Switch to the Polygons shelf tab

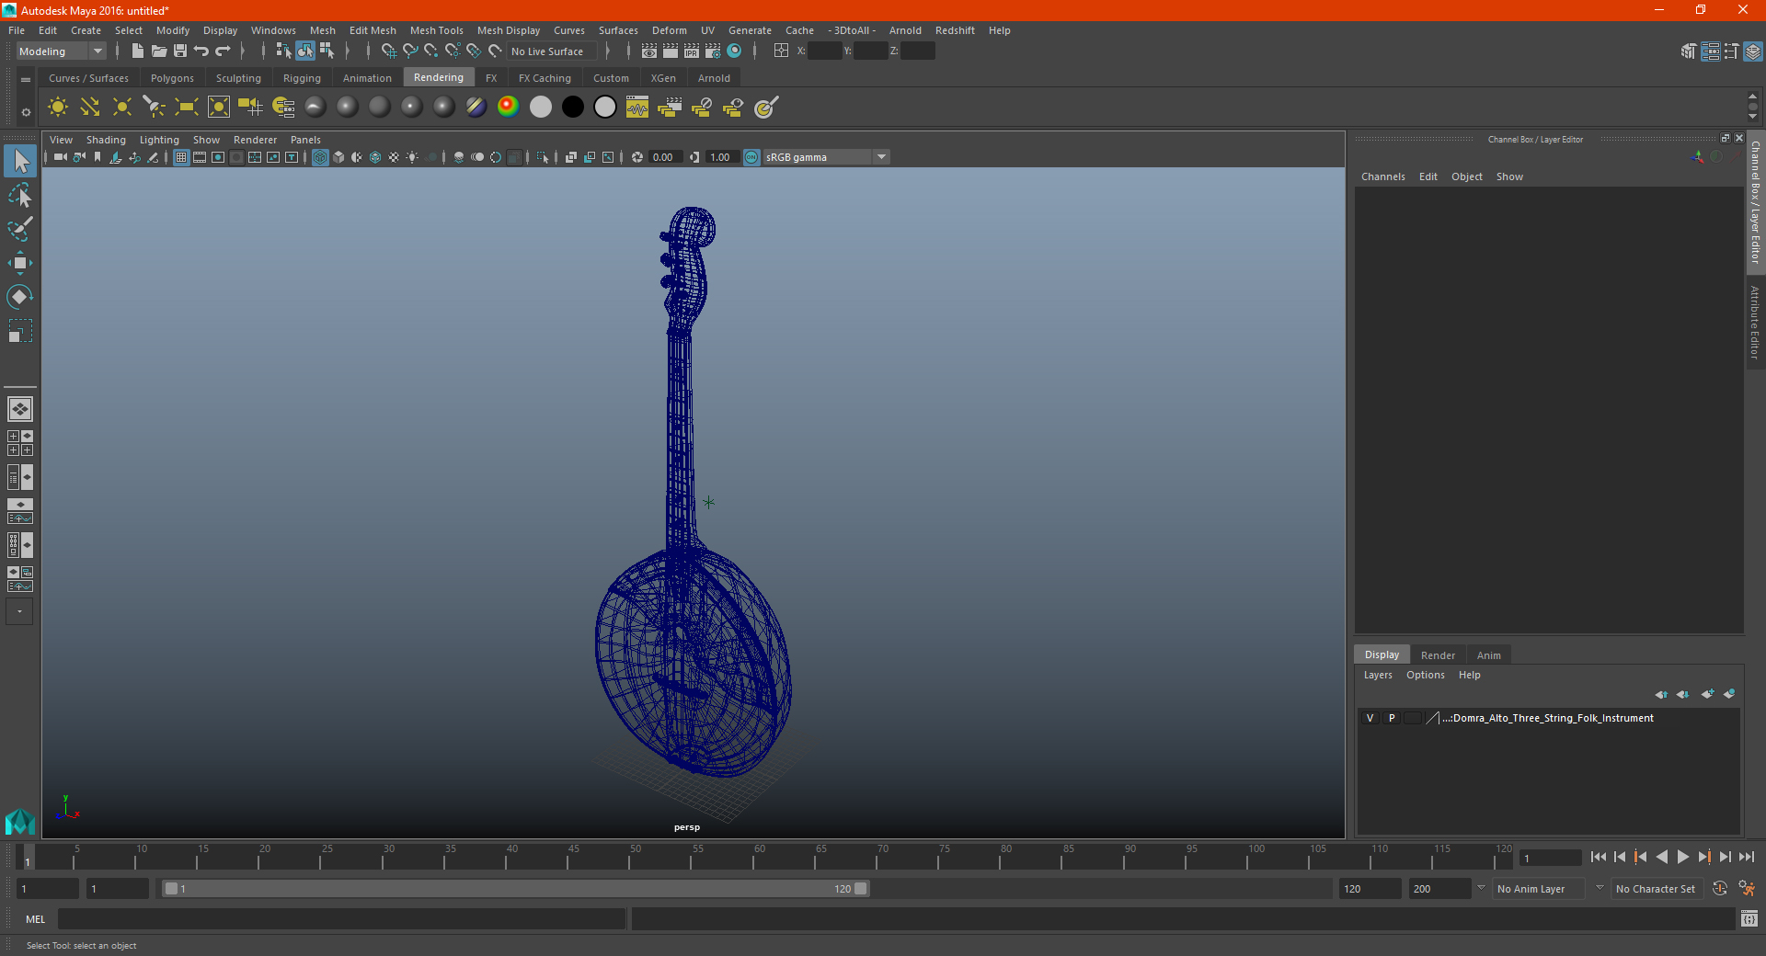pyautogui.click(x=172, y=78)
